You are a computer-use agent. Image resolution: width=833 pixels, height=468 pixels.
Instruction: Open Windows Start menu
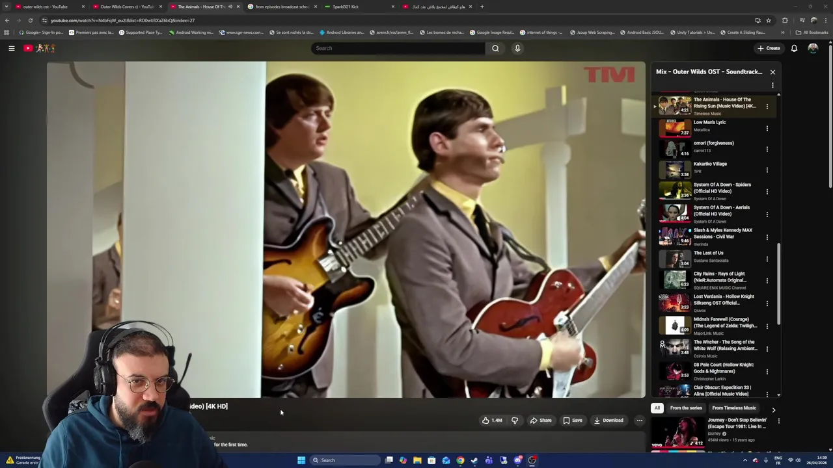tap(301, 460)
